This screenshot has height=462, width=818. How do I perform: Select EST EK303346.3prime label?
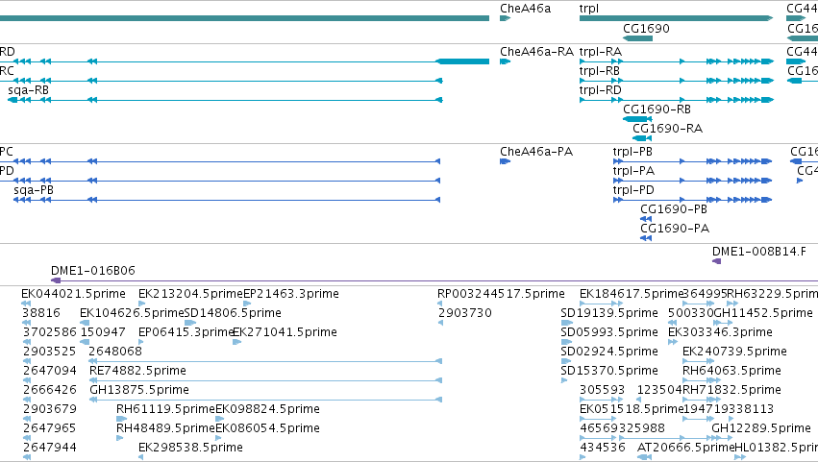(720, 332)
